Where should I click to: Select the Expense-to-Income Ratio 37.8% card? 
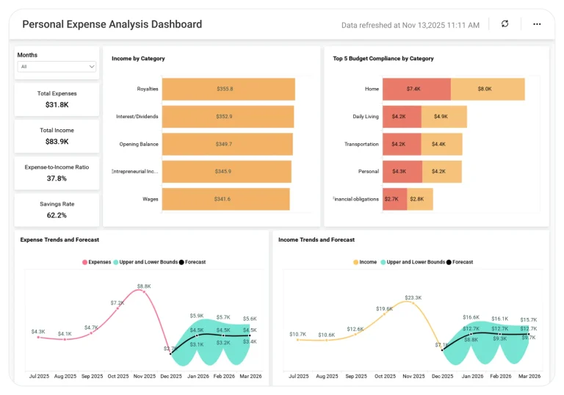click(57, 173)
